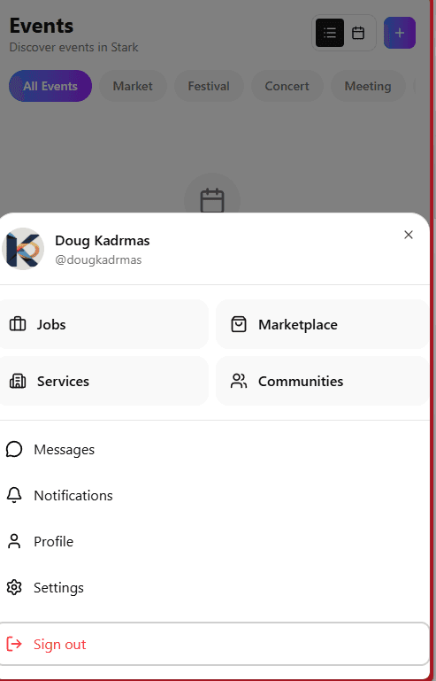
Task: Open Settings gear menu item
Action: click(x=214, y=588)
